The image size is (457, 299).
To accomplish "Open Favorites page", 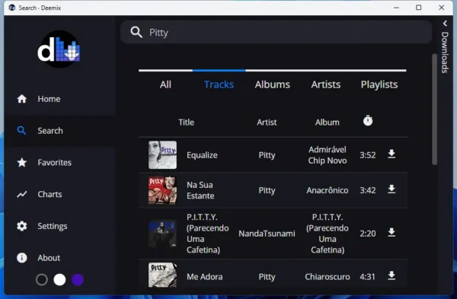I will 55,163.
